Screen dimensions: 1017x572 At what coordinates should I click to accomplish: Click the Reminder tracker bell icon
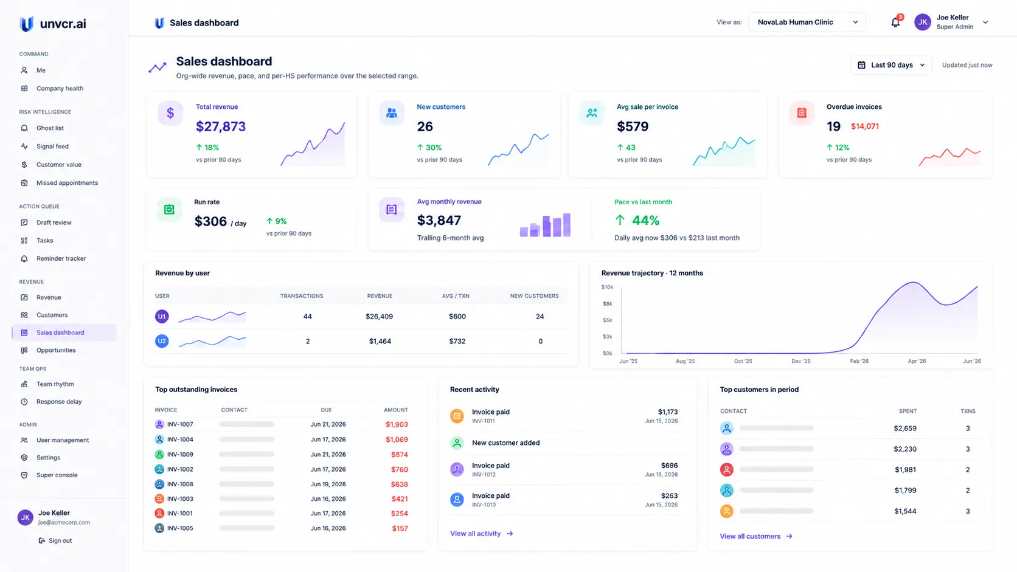24,258
